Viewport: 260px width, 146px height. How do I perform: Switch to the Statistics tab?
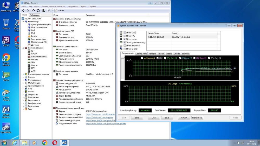[186, 54]
